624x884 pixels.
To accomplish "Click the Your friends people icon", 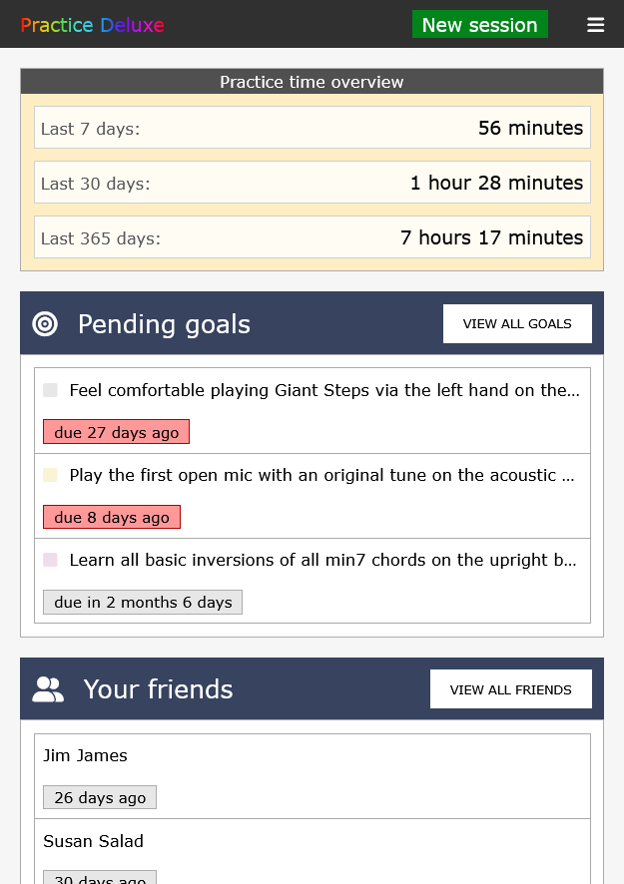I will 48,689.
